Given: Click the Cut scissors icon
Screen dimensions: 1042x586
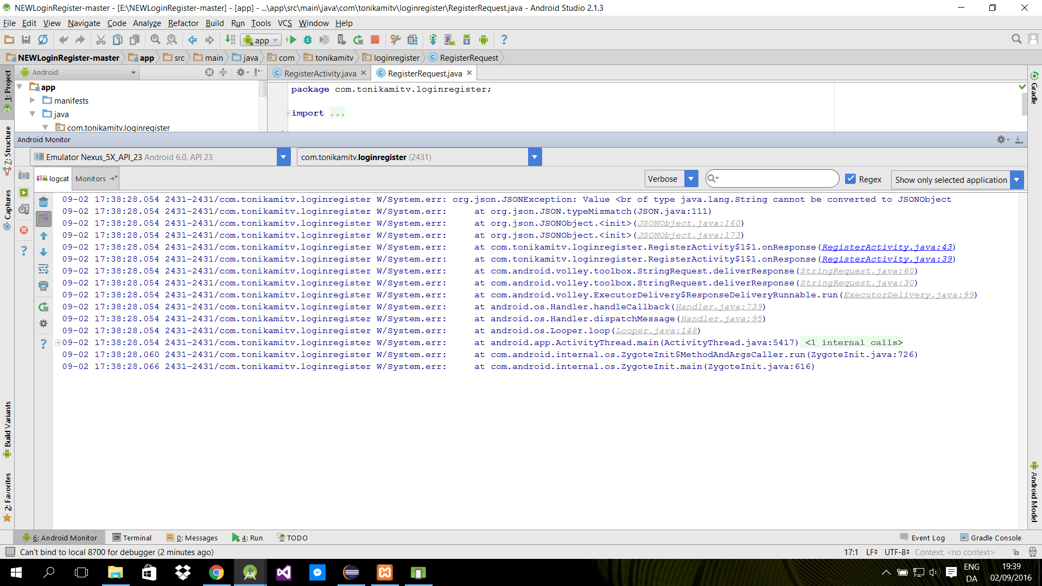Looking at the screenshot, I should pos(101,40).
